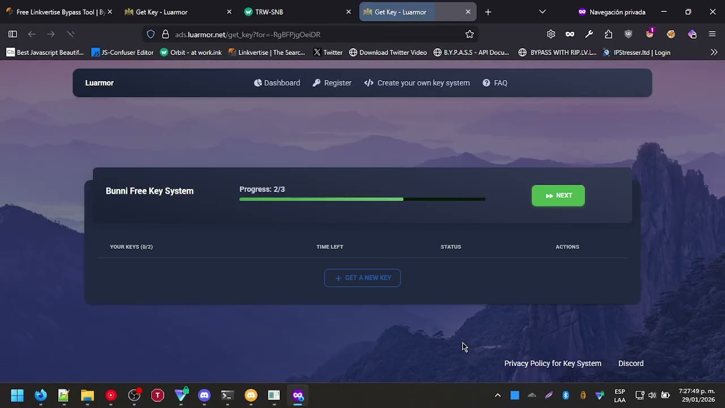This screenshot has width=725, height=408.
Task: Click the tracking protection shield icon
Action: (151, 35)
